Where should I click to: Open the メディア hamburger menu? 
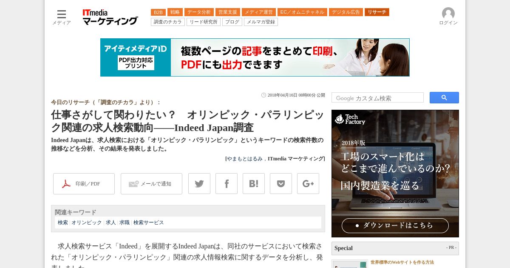pyautogui.click(x=62, y=17)
